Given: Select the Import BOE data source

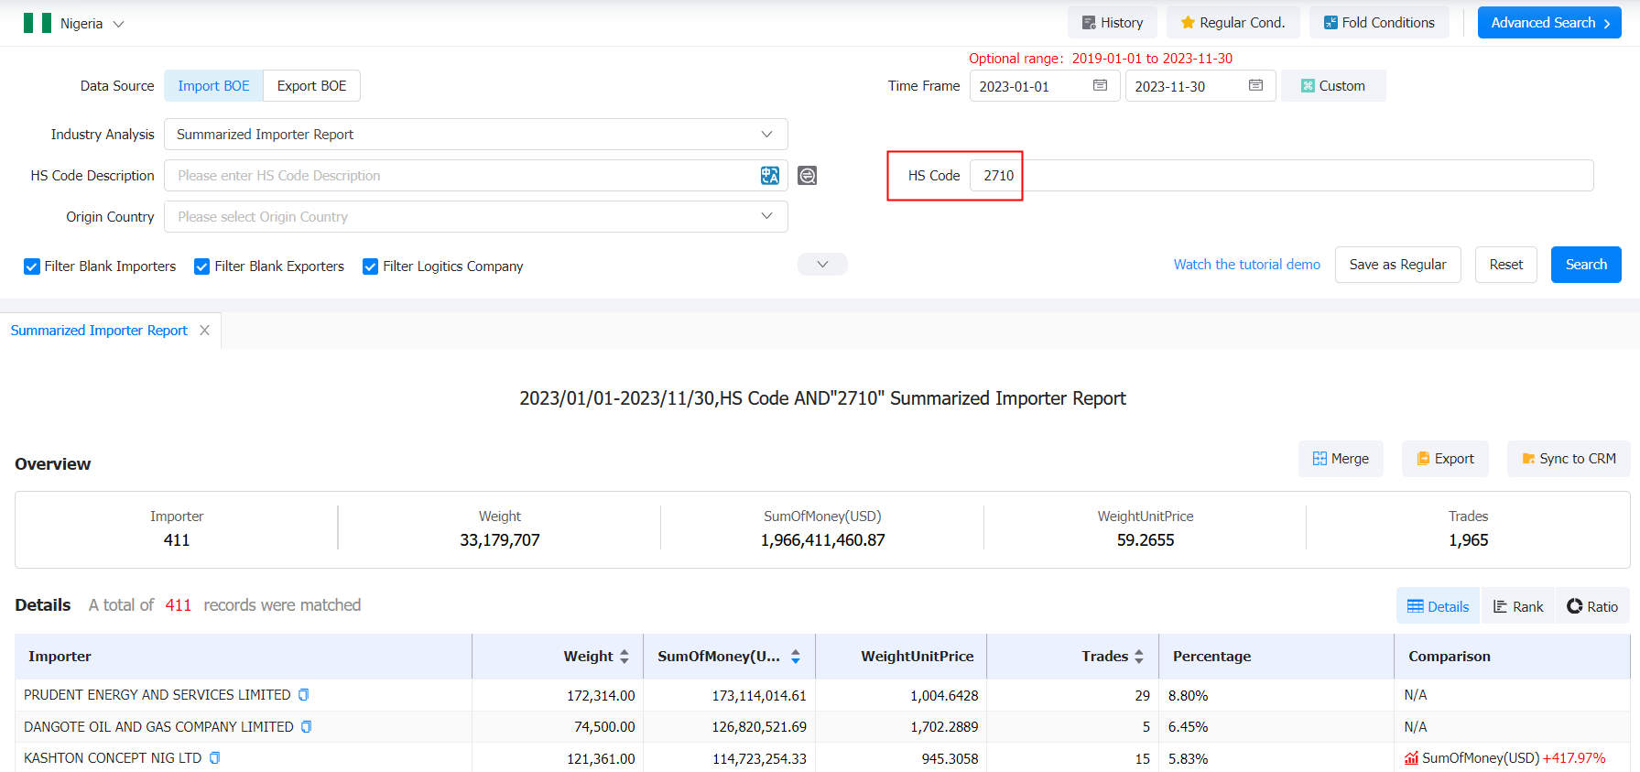Looking at the screenshot, I should click(x=213, y=85).
